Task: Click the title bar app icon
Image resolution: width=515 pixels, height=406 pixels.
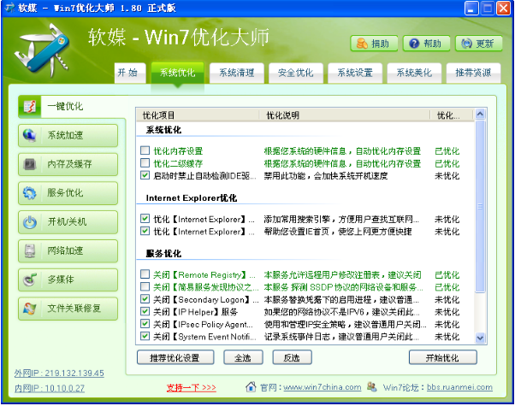Action: pyautogui.click(x=10, y=8)
